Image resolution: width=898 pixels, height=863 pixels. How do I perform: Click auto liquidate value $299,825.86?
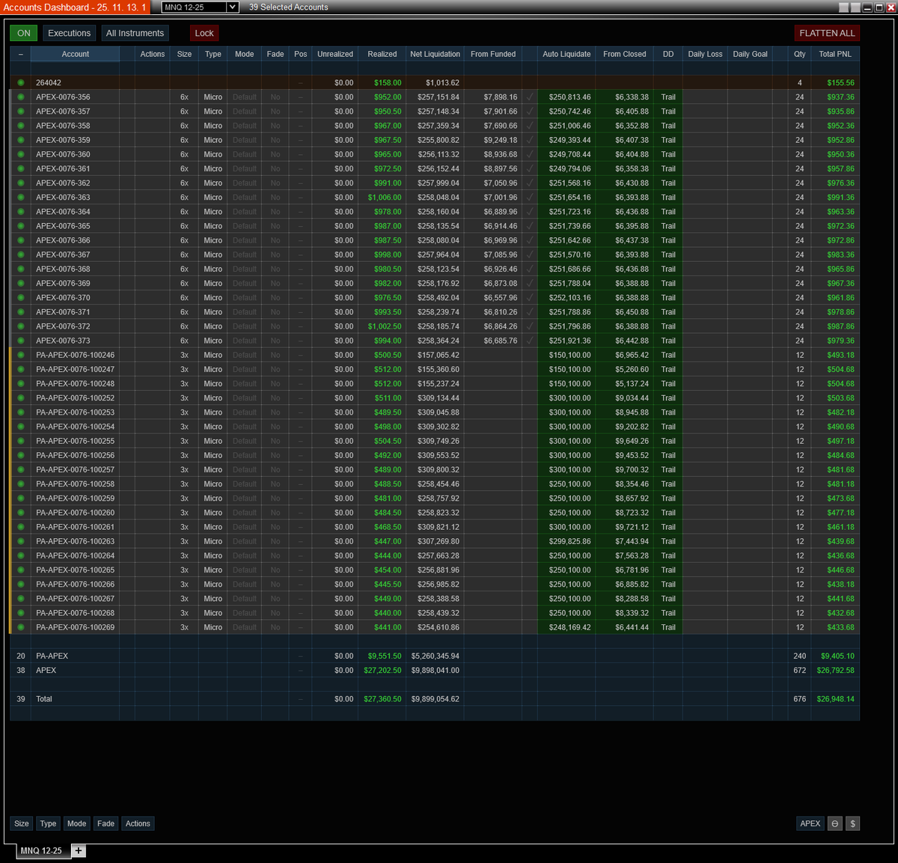coord(569,541)
